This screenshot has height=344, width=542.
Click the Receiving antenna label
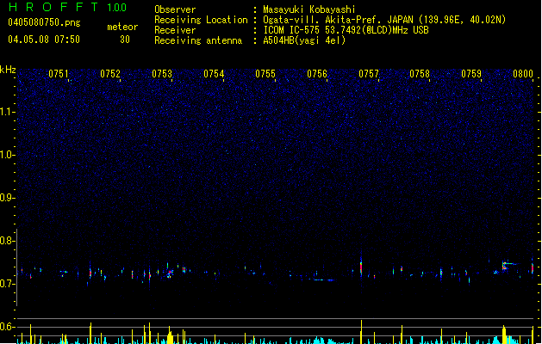click(198, 40)
